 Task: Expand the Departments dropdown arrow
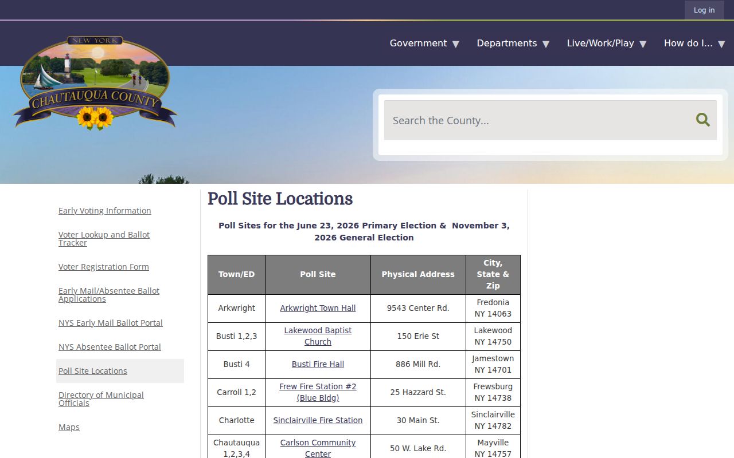546,44
